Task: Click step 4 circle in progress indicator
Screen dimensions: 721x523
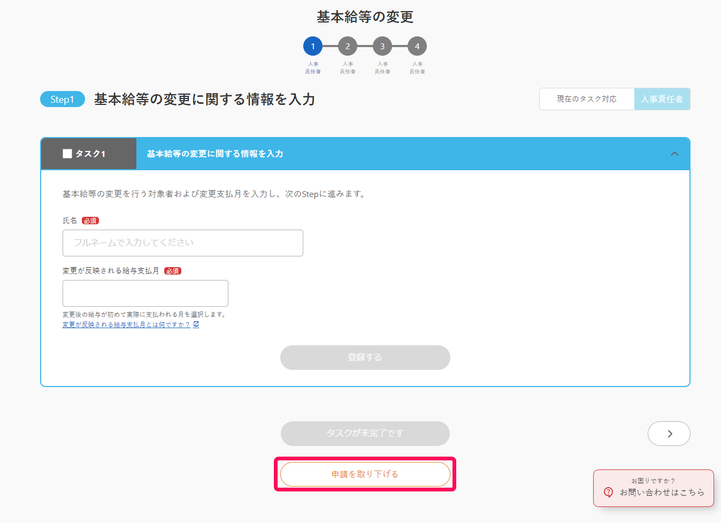Action: click(x=417, y=46)
